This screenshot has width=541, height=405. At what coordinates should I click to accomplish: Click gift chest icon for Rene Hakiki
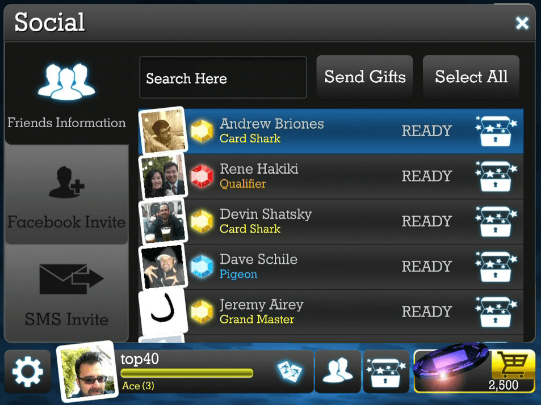[496, 176]
